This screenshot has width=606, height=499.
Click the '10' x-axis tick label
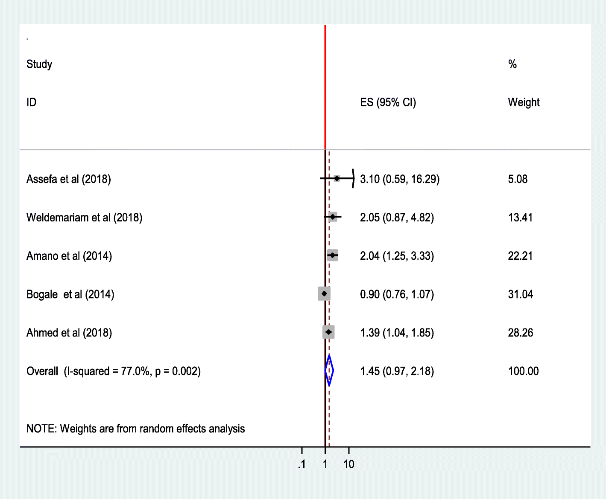(349, 464)
